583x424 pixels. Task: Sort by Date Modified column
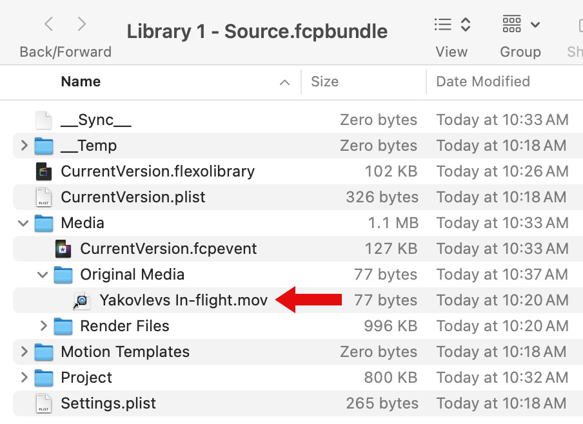483,82
